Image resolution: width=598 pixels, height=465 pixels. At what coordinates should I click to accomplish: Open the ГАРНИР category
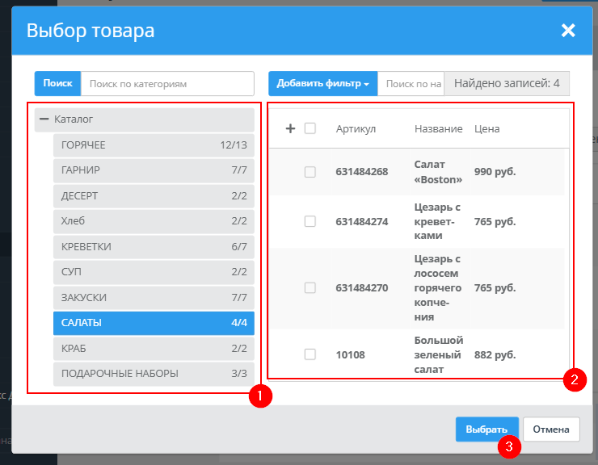[154, 170]
